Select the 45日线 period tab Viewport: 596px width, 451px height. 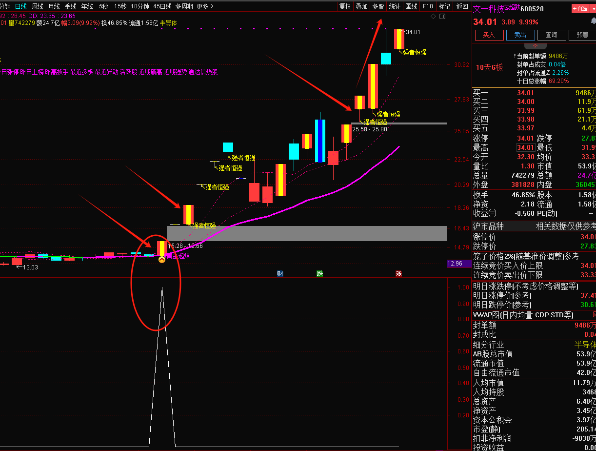coord(162,6)
